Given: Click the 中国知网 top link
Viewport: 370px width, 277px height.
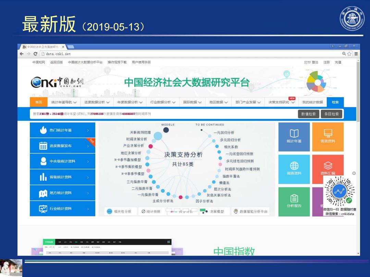Looking at the screenshot, I should coord(39,62).
